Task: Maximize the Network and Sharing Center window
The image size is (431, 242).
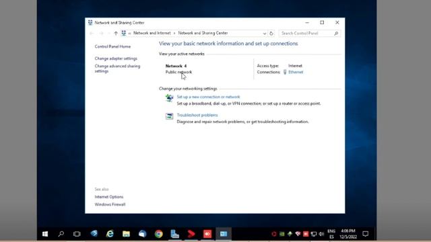Action: tap(322, 23)
